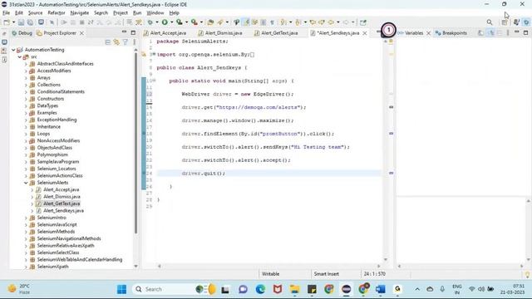532x299 pixels.
Task: Click the Windows Start button
Action: [121, 289]
